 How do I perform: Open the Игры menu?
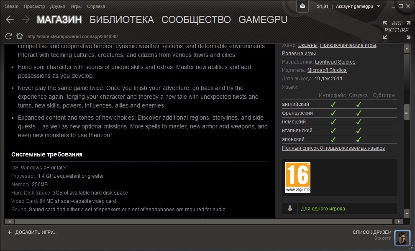[76, 6]
